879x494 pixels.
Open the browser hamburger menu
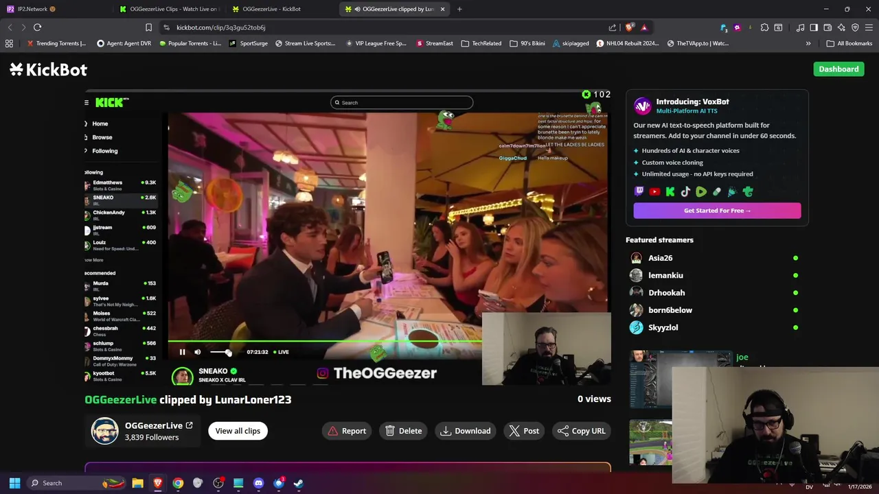tap(869, 27)
